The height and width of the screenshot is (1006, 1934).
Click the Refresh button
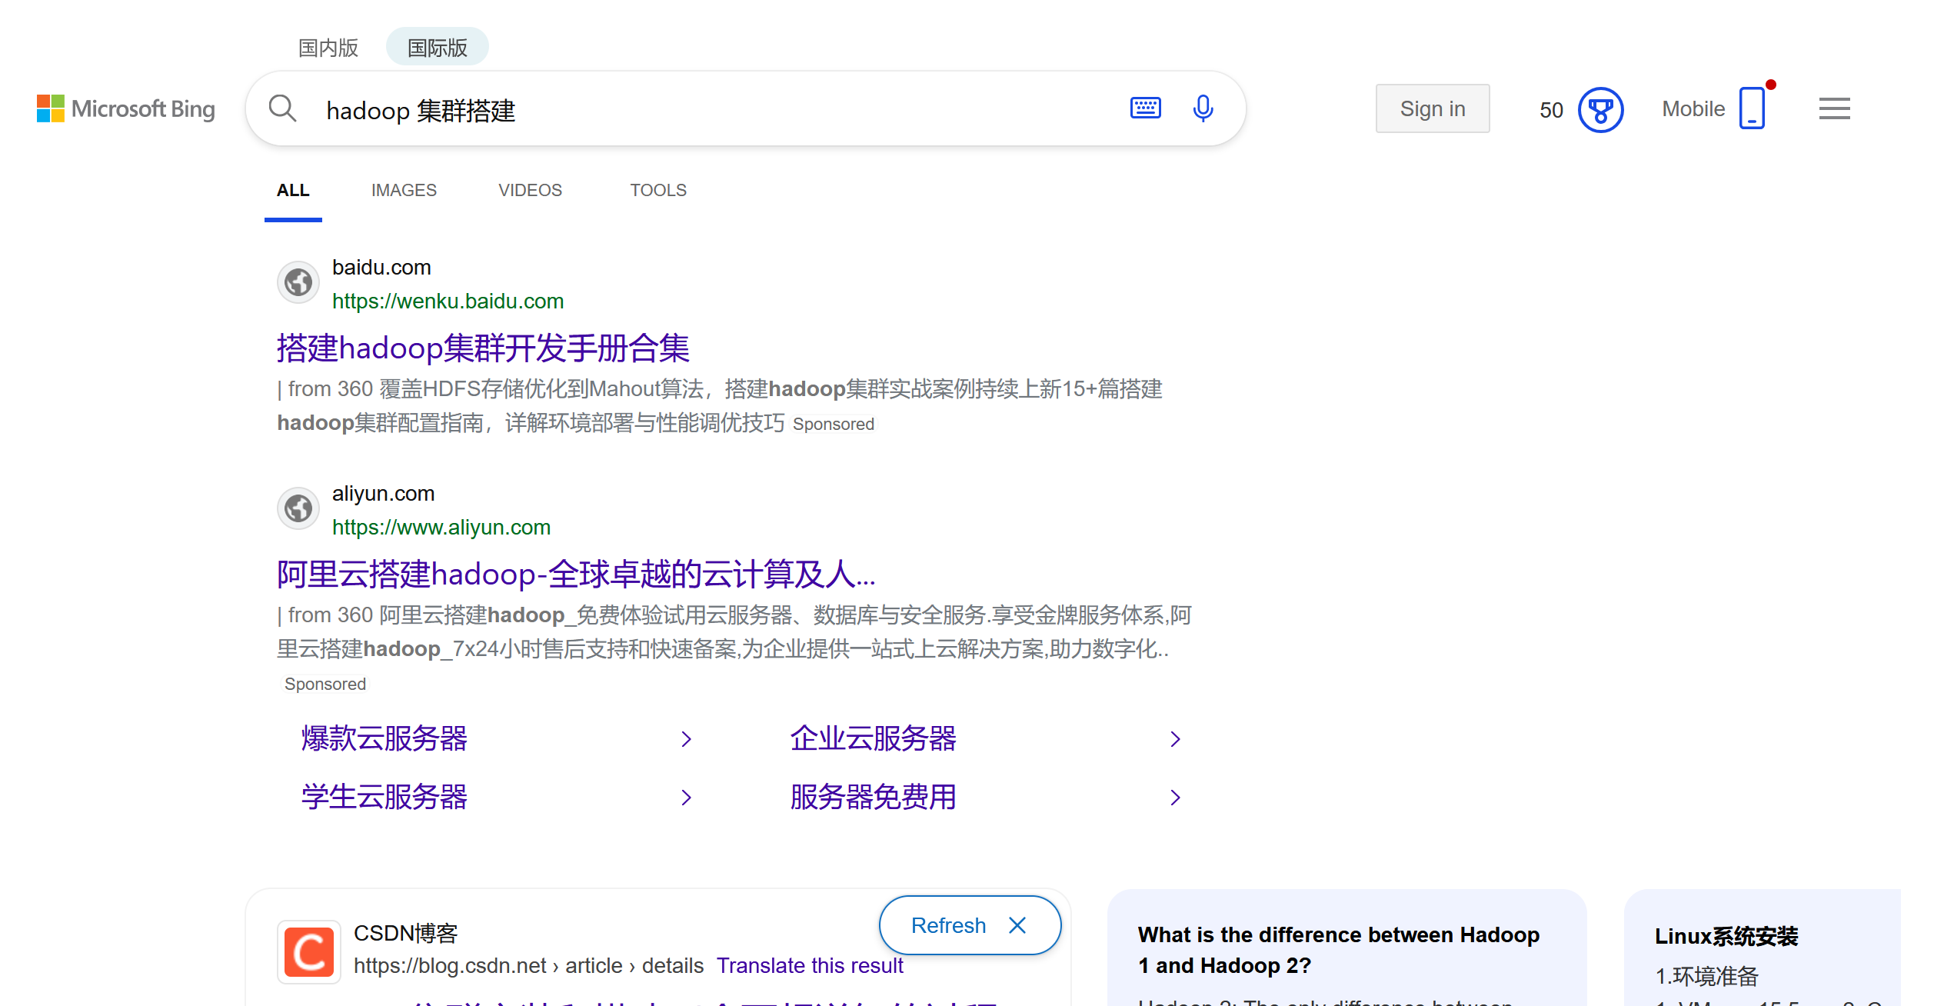(948, 925)
